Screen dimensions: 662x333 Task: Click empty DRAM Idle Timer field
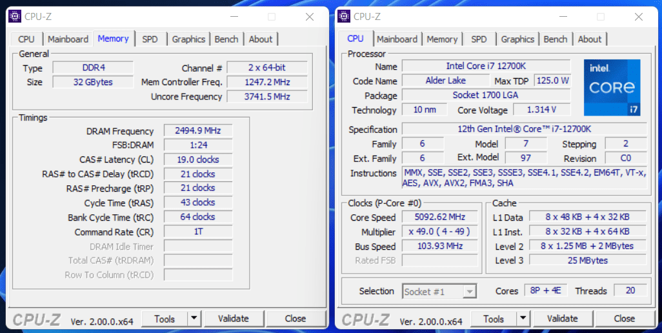pos(198,246)
